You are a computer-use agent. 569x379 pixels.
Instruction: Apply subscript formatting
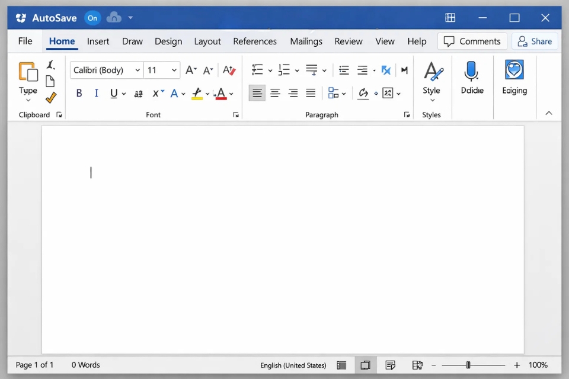156,93
